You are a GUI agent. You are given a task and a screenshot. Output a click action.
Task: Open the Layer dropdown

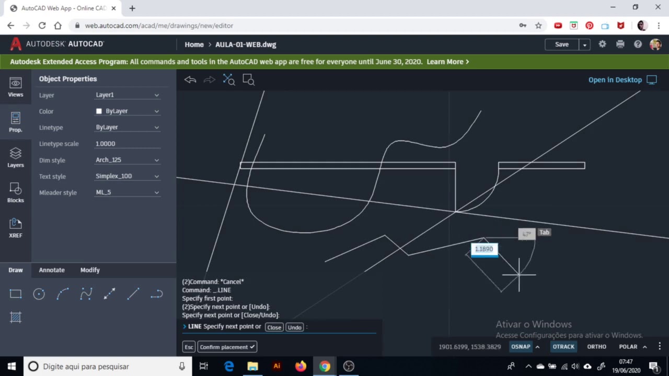coord(128,95)
